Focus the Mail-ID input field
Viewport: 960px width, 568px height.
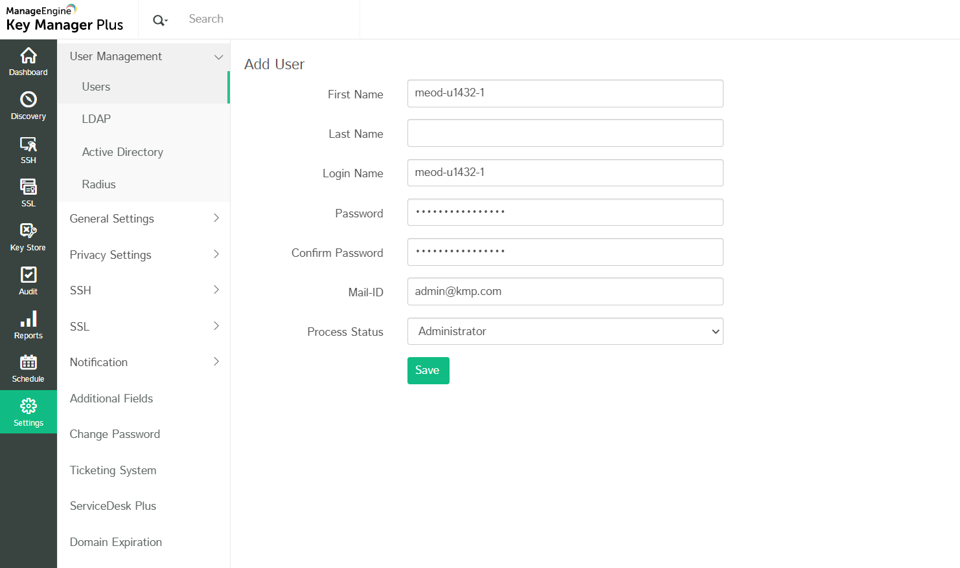click(x=565, y=292)
